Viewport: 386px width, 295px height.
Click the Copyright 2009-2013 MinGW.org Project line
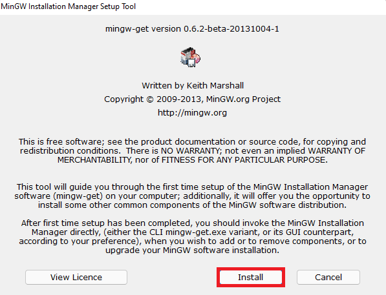[x=192, y=99]
